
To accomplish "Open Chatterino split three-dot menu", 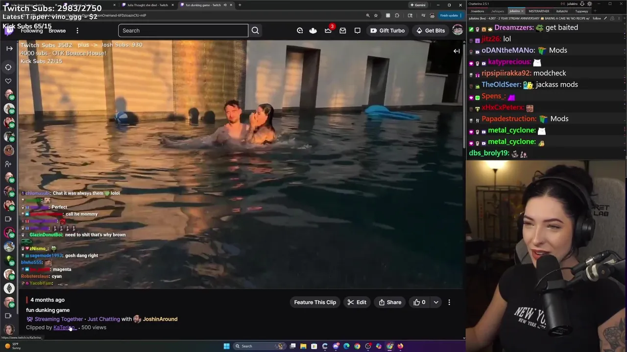I will coord(620,18).
